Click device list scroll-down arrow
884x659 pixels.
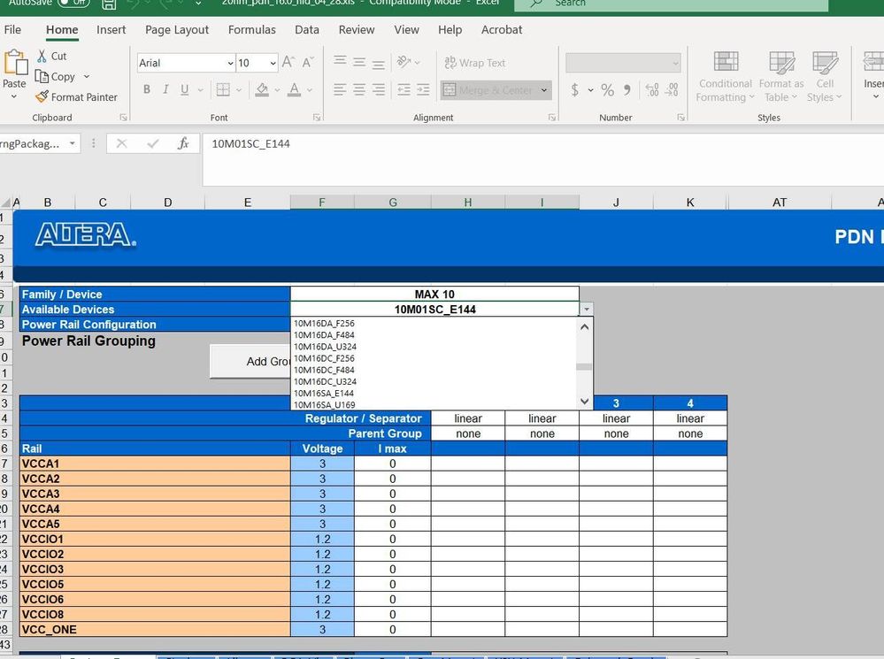coord(585,402)
